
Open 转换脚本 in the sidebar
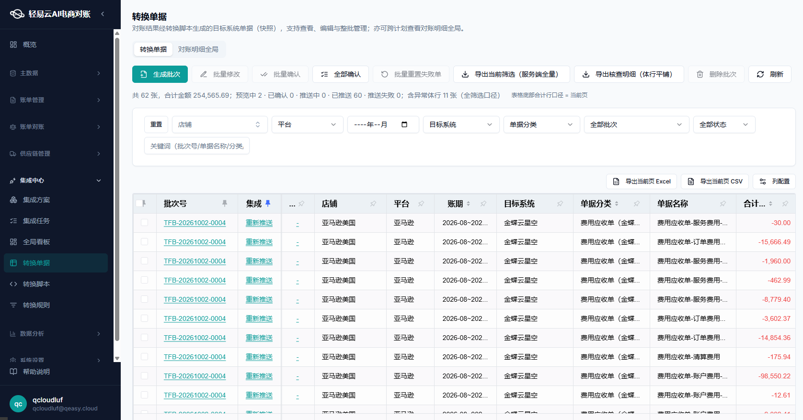pyautogui.click(x=57, y=284)
